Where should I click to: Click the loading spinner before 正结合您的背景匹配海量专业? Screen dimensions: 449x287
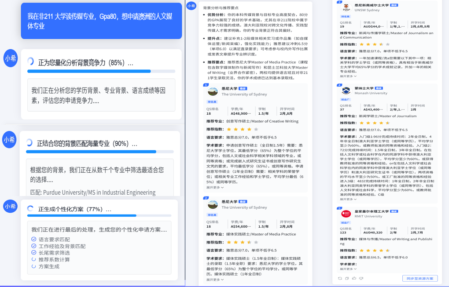(29, 142)
